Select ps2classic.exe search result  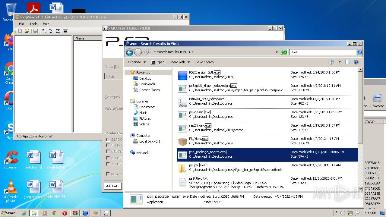pyautogui.click(x=267, y=115)
